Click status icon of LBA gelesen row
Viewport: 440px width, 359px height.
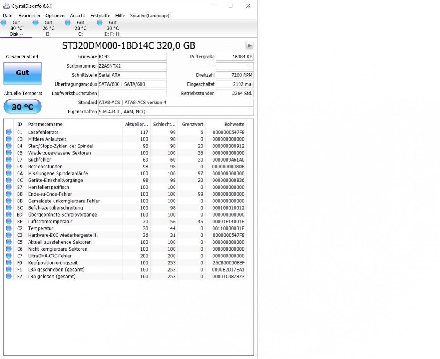click(x=9, y=277)
